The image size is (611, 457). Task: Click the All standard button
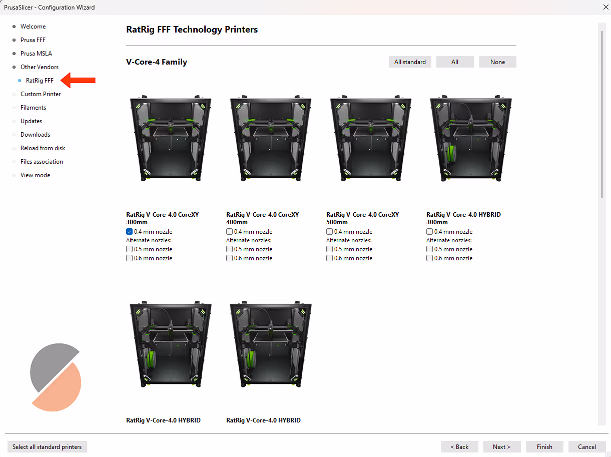click(410, 62)
